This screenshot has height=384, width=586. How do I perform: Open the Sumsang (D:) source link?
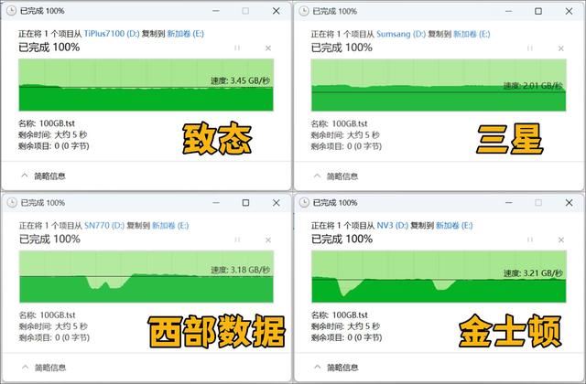click(401, 34)
